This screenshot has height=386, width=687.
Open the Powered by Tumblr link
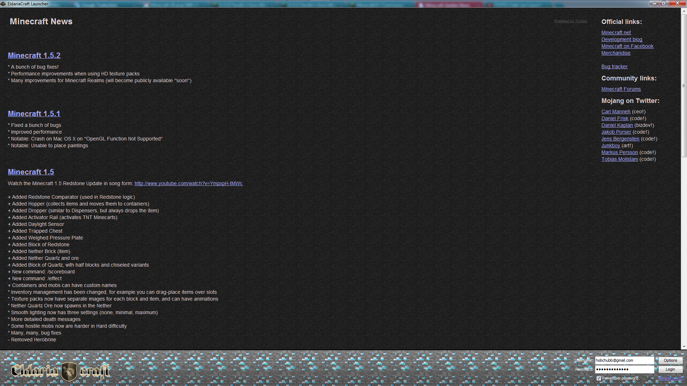point(571,21)
